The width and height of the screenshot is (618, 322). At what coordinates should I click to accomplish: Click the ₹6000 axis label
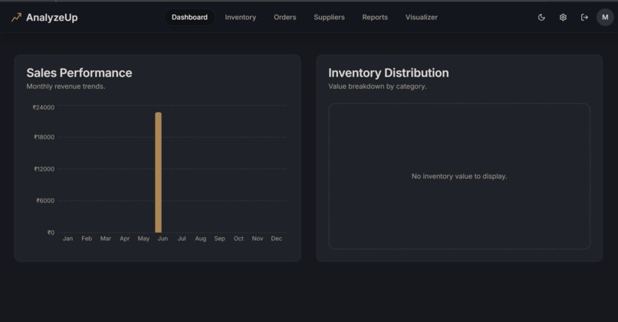pyautogui.click(x=45, y=200)
